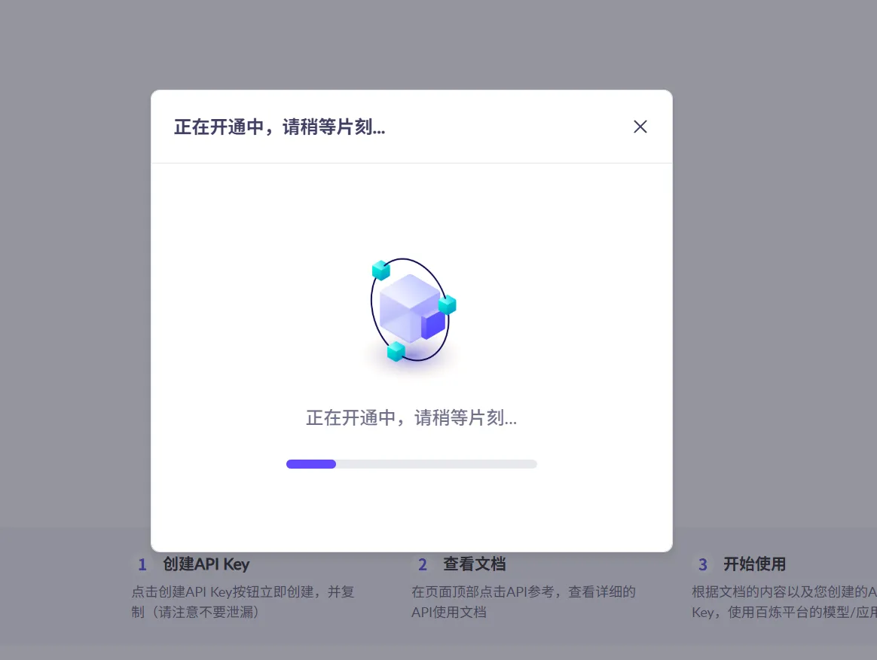Select the teal cube at top of illustration
Viewport: 877px width, 660px height.
point(380,270)
